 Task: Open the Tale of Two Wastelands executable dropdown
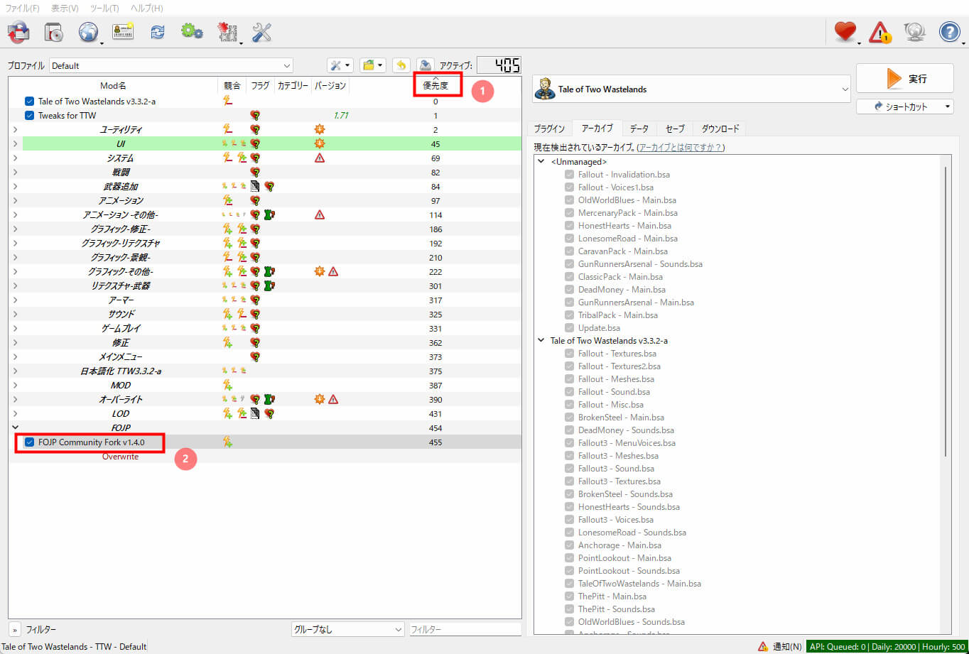pos(691,89)
